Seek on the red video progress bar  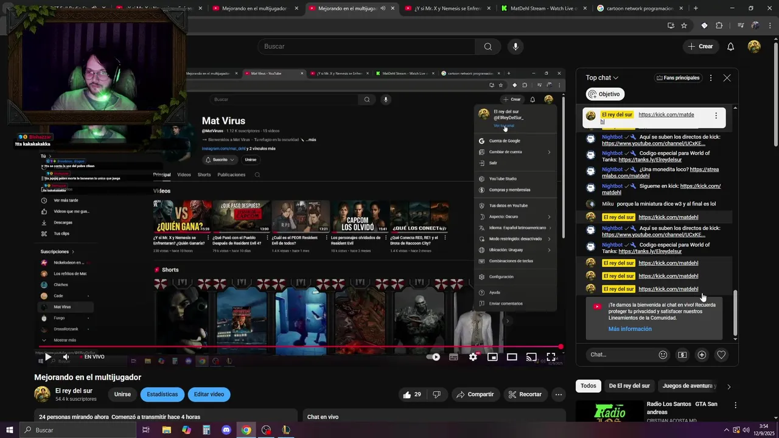coord(301,347)
